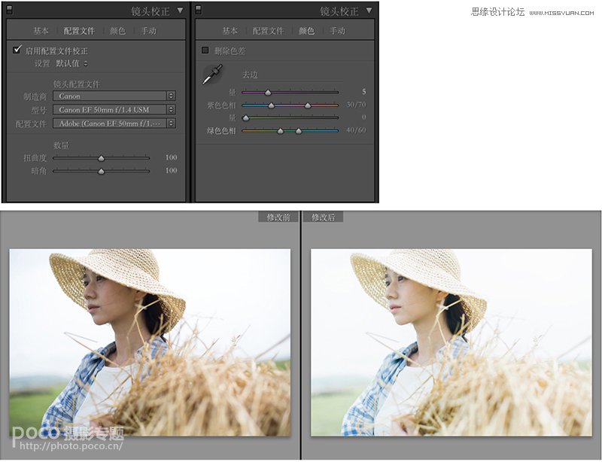Open the 设置 默认值 popup menu
This screenshot has height=462, width=602.
71,64
